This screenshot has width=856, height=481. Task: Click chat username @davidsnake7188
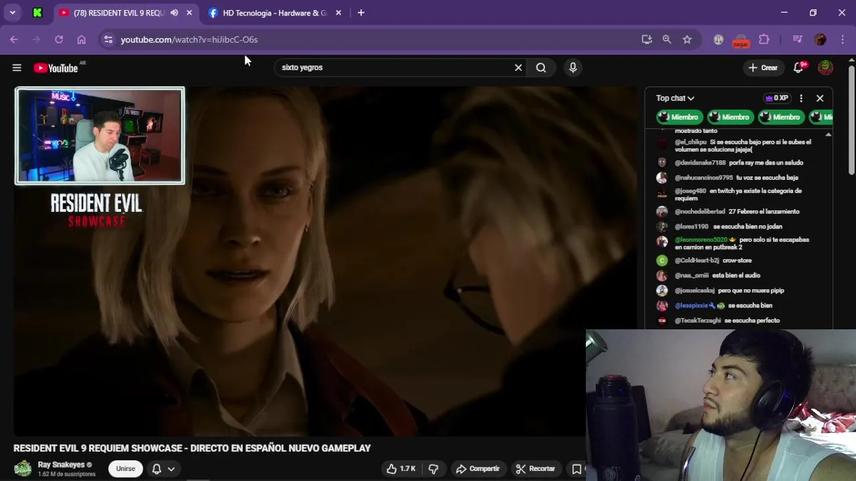click(x=700, y=162)
